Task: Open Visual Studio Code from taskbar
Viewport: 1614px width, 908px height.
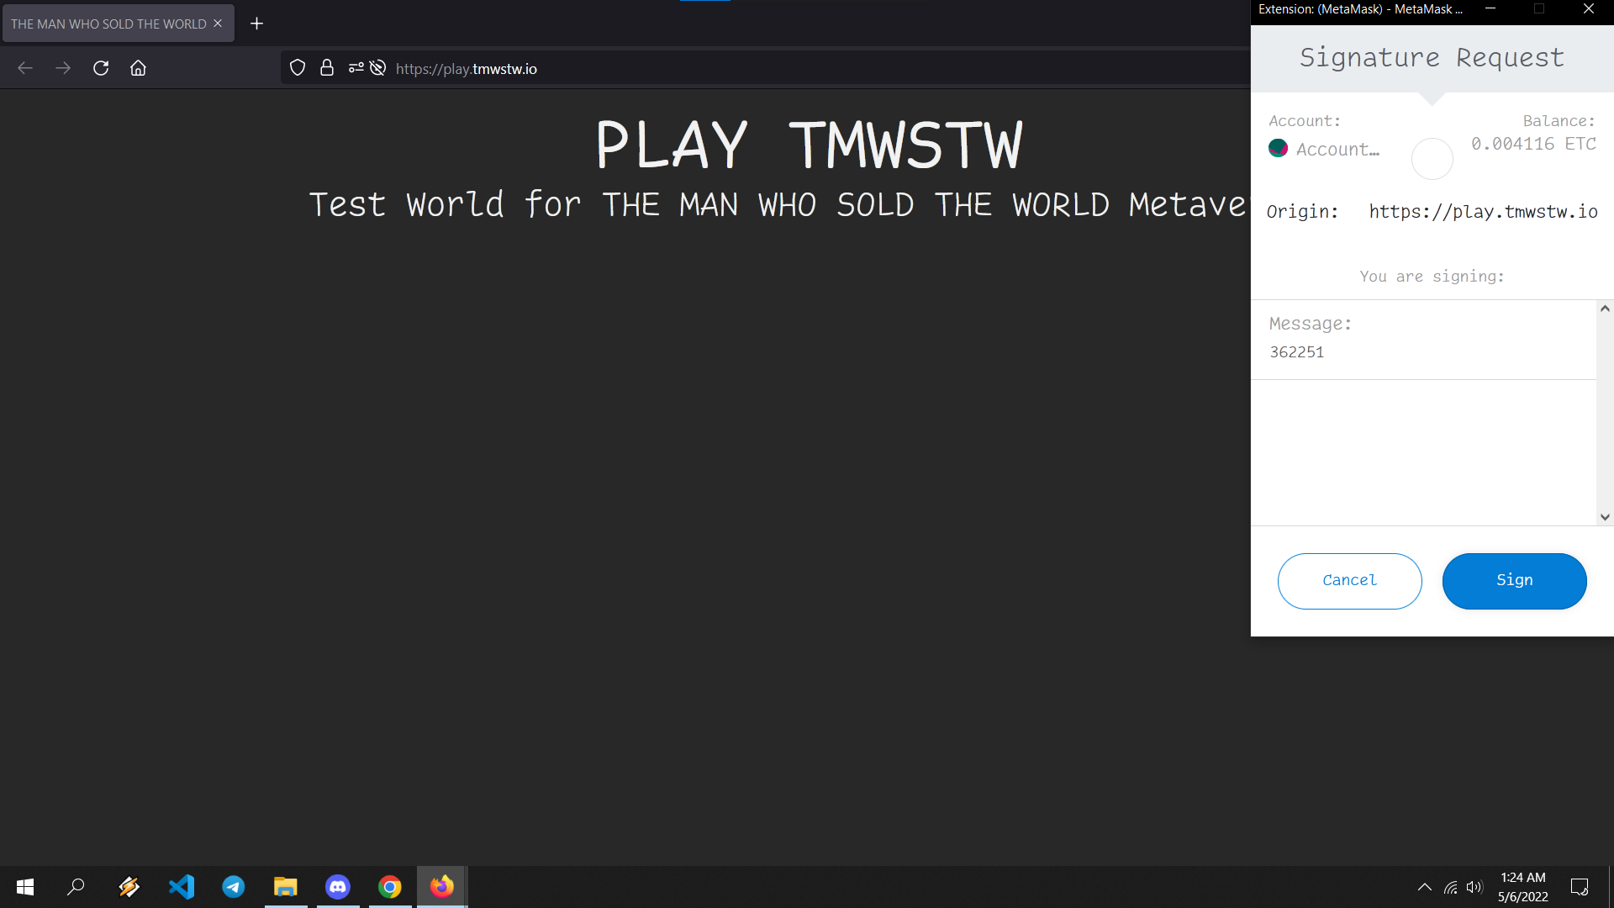Action: click(182, 887)
